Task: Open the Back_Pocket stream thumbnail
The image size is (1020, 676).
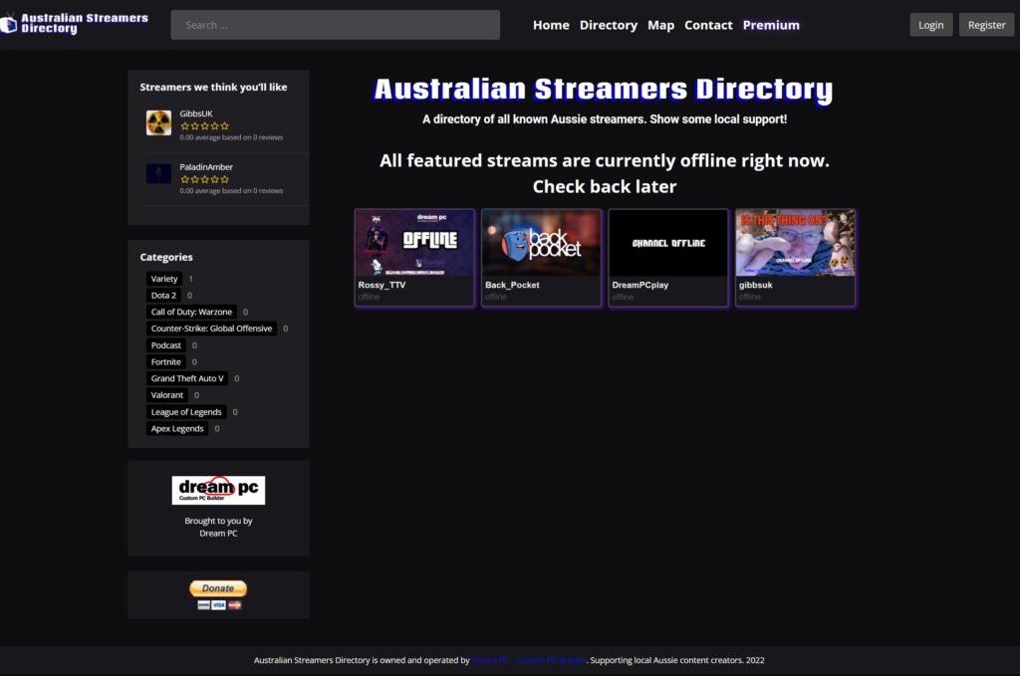Action: point(541,240)
